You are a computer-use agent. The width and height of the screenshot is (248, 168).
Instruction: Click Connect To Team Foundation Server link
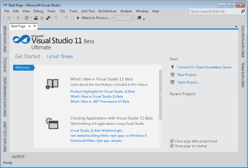tap(205, 67)
